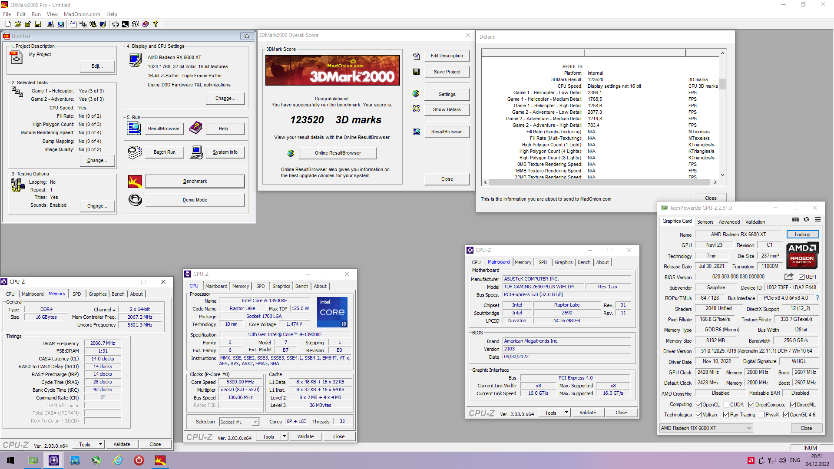
Task: Toggle the Vulkan checkbox
Action: pyautogui.click(x=698, y=415)
